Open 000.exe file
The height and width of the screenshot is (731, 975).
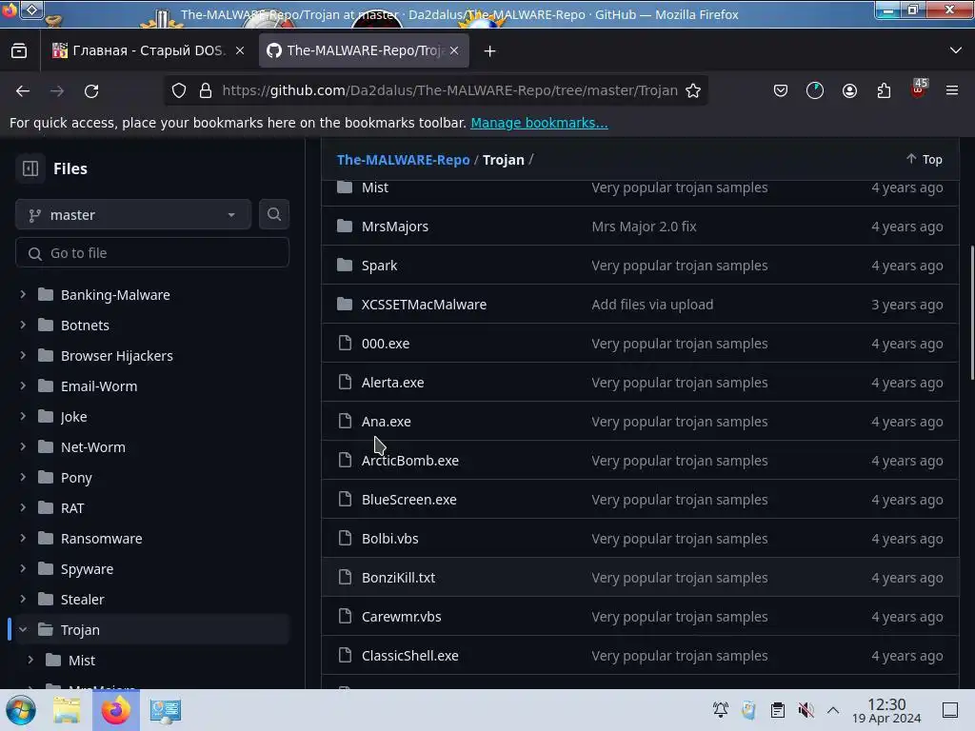coord(386,343)
